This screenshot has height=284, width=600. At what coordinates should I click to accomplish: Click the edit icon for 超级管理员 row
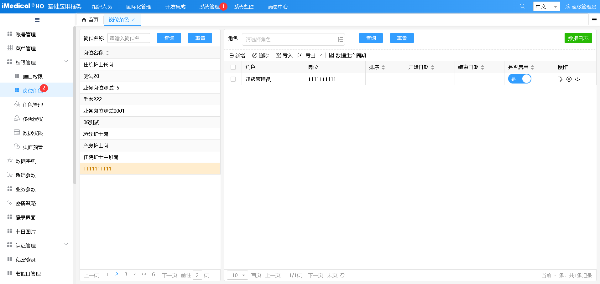(560, 79)
